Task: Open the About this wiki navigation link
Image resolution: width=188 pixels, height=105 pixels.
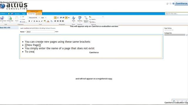Action: coord(5,28)
